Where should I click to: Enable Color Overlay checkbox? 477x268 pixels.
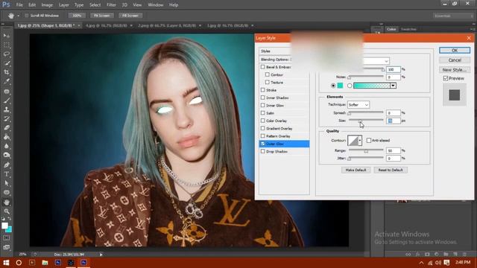pyautogui.click(x=263, y=121)
